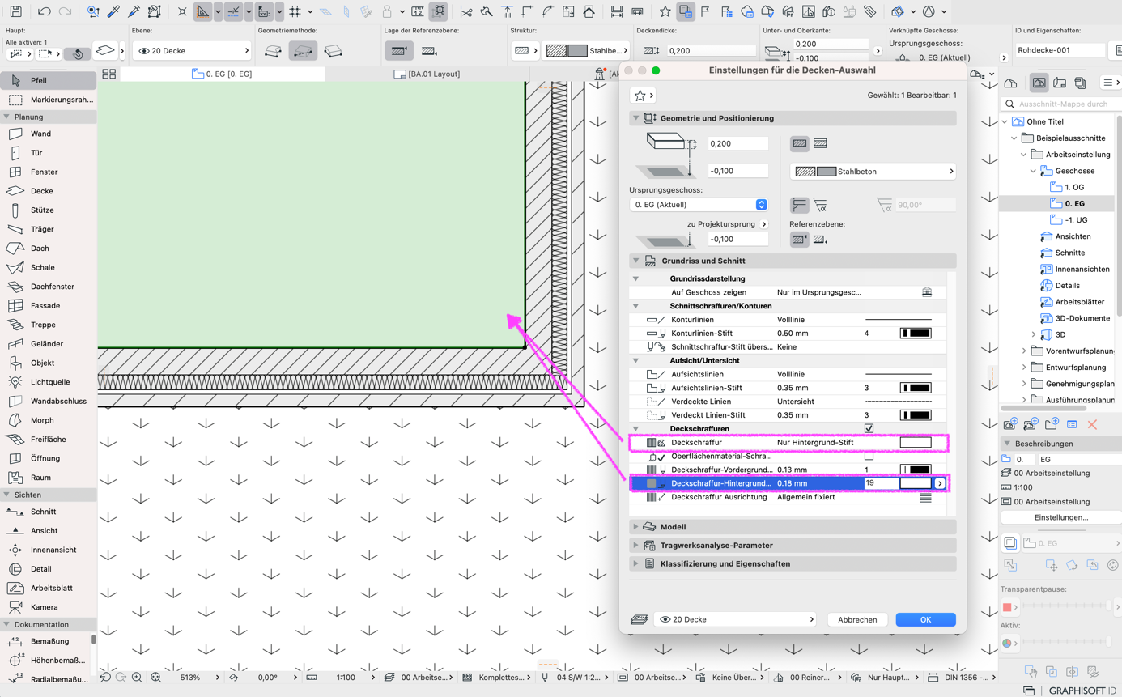Click the slab thickness 0,200 field in dialog

(737, 143)
